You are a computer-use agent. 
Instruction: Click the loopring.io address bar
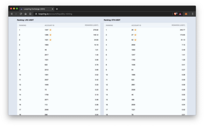103,14
